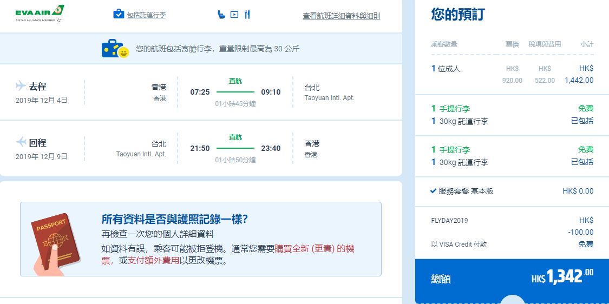Click departure time 07:25
This screenshot has width=609, height=304.
coord(200,92)
